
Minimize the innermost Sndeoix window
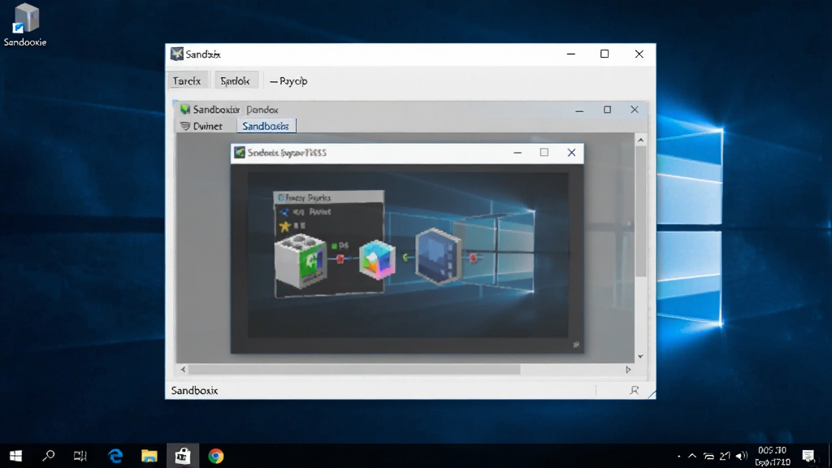pos(518,153)
